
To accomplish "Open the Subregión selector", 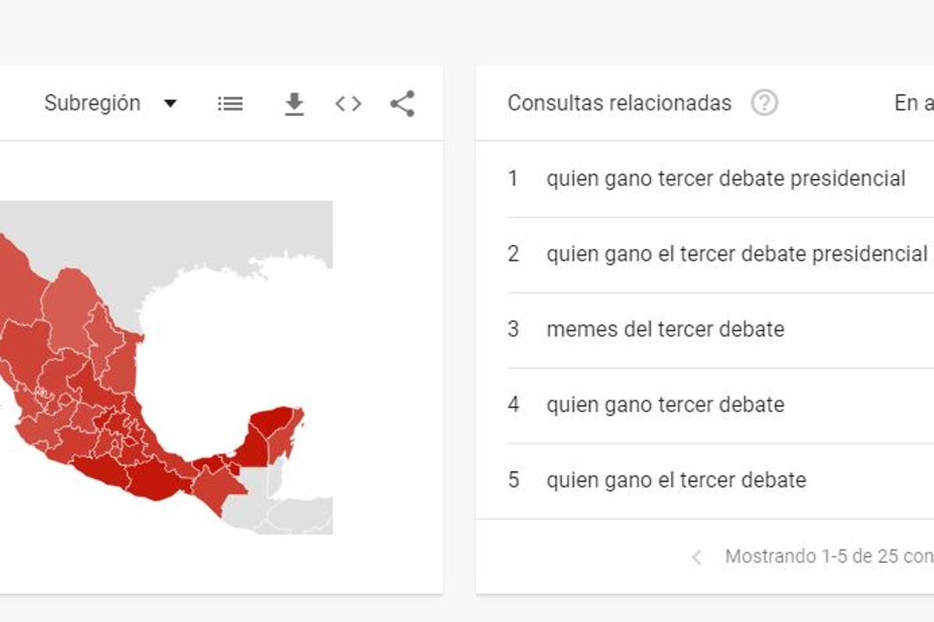I will [93, 103].
